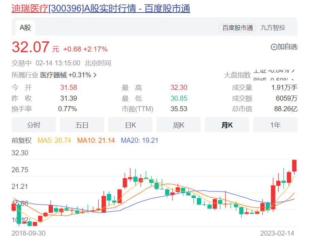Image resolution: width=311 pixels, height=237 pixels.
Task: Switch to the 日K chart tab
Action: coord(130,125)
